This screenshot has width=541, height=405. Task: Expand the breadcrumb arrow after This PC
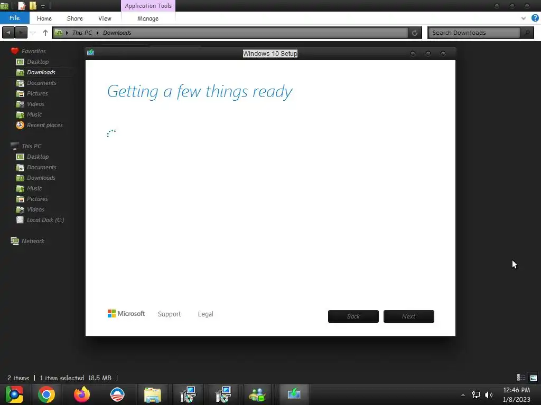coord(98,33)
